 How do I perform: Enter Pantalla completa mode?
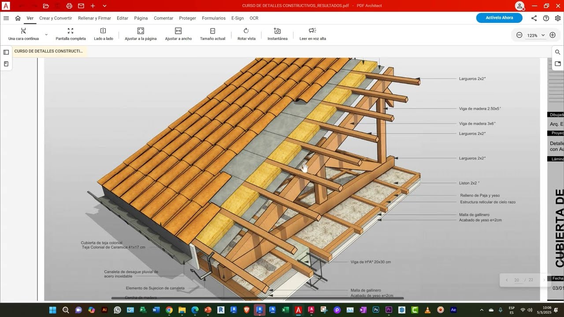click(70, 34)
